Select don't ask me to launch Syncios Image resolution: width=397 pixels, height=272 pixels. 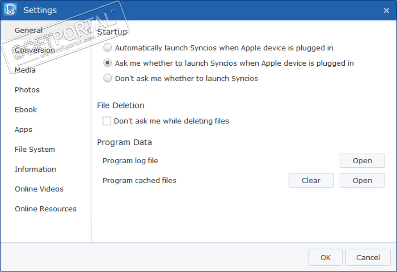tap(108, 78)
